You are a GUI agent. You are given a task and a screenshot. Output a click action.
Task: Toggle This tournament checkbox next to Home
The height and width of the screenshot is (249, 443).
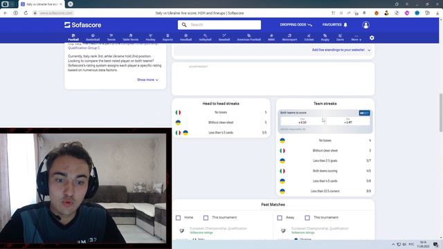point(206,218)
